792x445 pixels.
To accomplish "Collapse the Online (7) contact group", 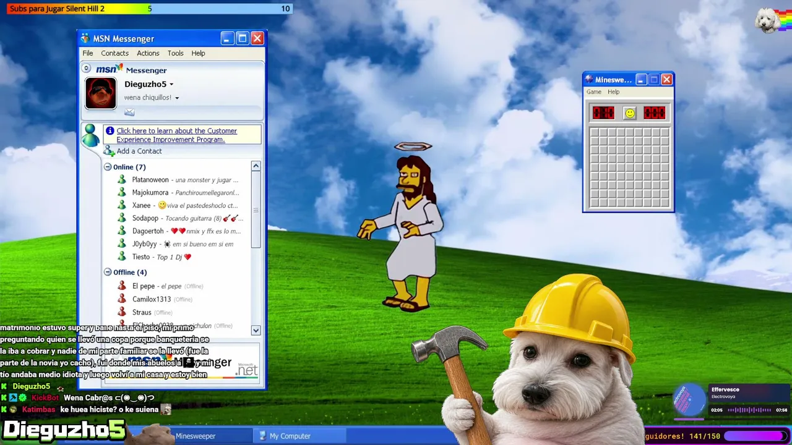I will pyautogui.click(x=108, y=167).
